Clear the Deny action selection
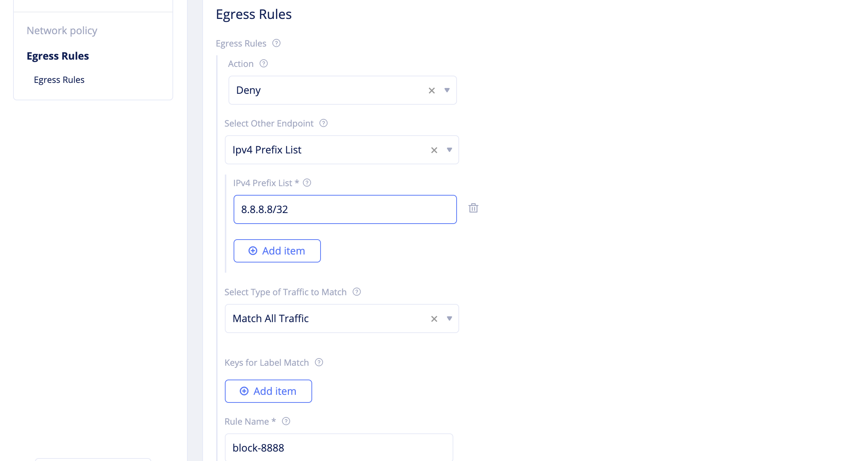The width and height of the screenshot is (855, 461). (x=432, y=91)
